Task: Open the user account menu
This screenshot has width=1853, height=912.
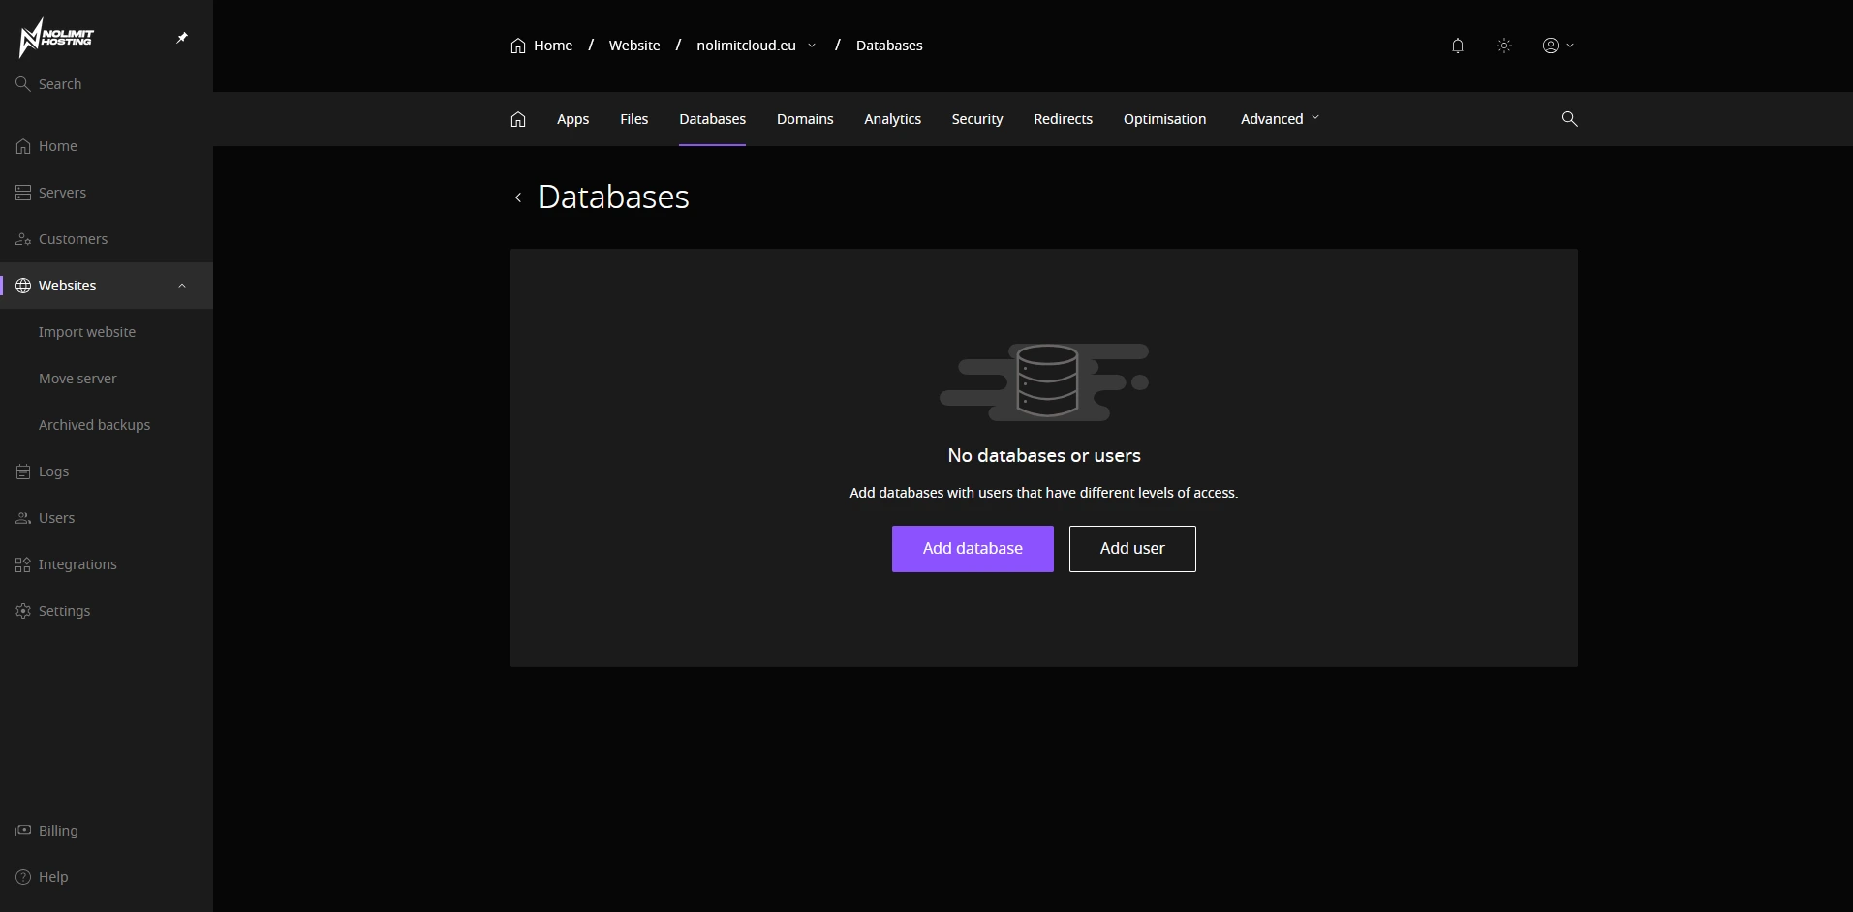Action: pos(1558,46)
